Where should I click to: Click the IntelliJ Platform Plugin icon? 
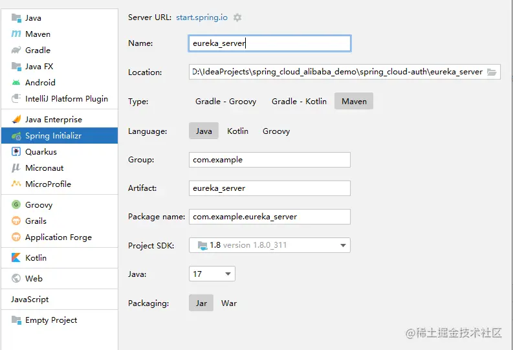click(x=16, y=98)
